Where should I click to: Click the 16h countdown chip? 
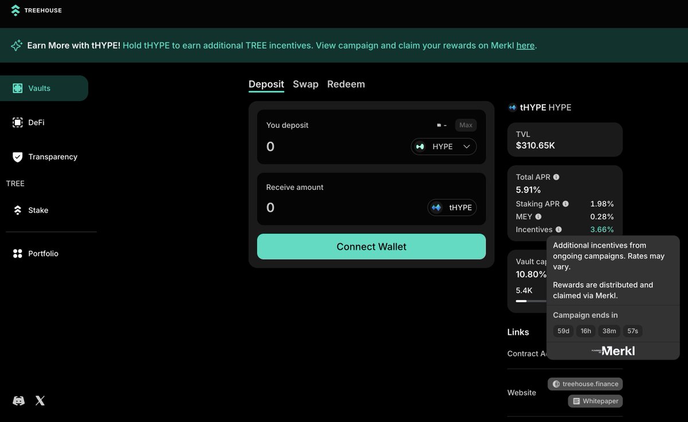[585, 331]
